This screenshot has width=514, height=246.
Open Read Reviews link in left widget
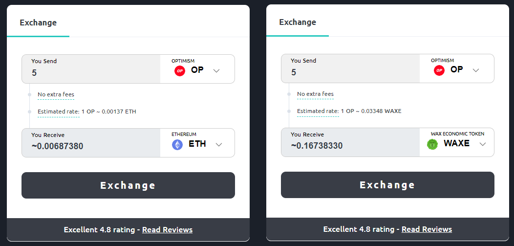(x=167, y=229)
